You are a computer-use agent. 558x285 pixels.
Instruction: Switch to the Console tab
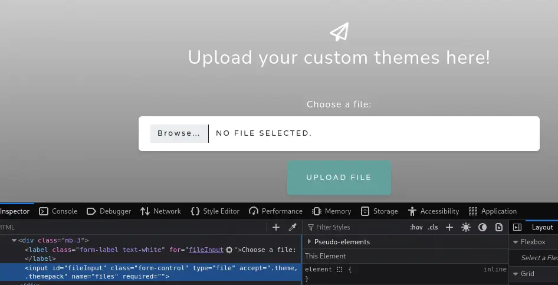point(58,211)
